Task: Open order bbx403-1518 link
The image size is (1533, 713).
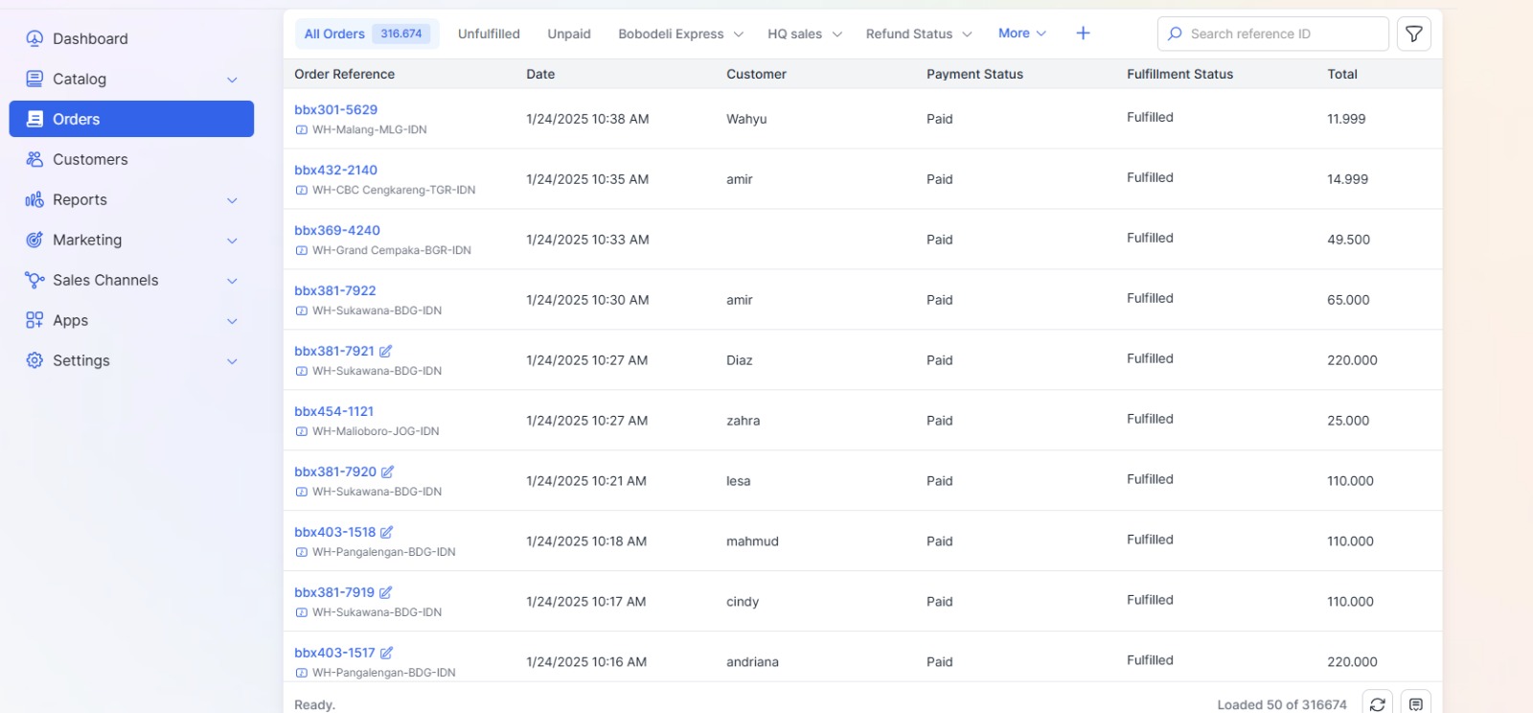Action: (x=335, y=532)
